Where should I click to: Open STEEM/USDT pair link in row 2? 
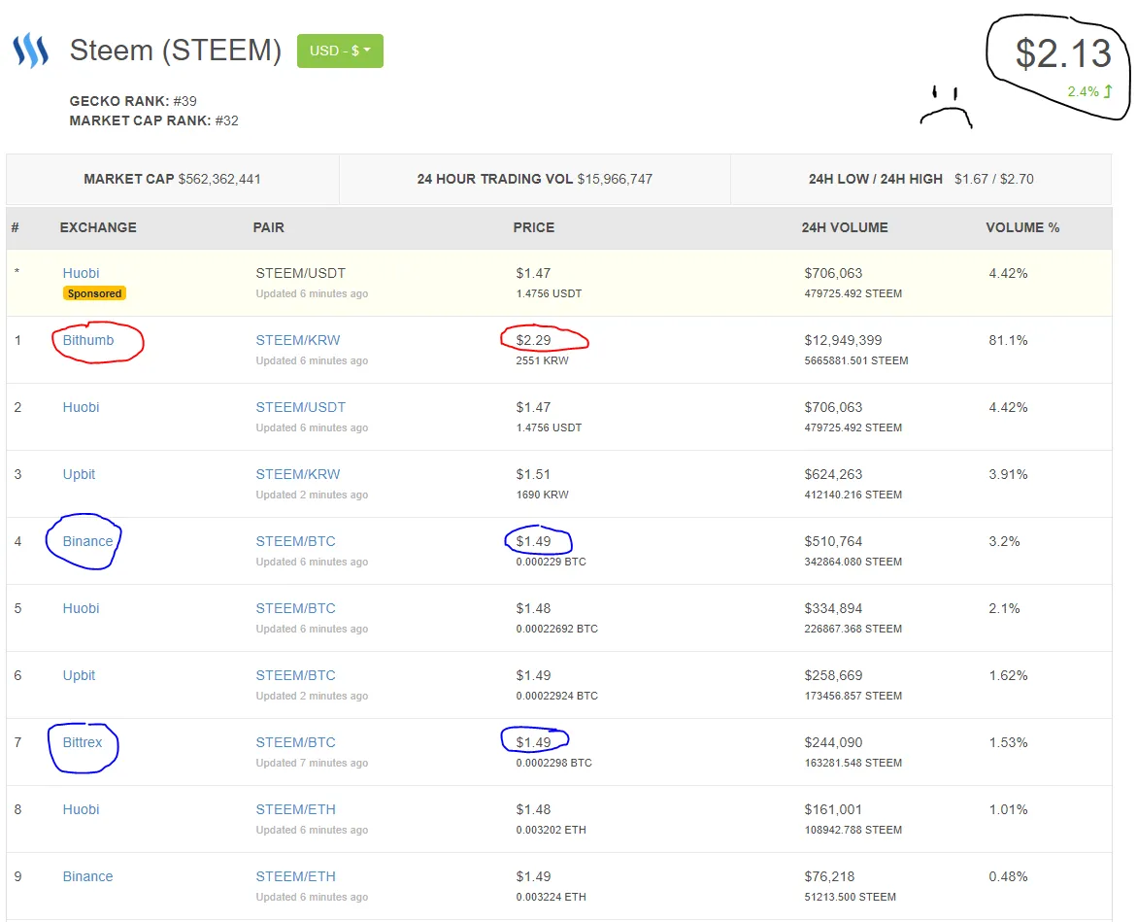coord(300,408)
